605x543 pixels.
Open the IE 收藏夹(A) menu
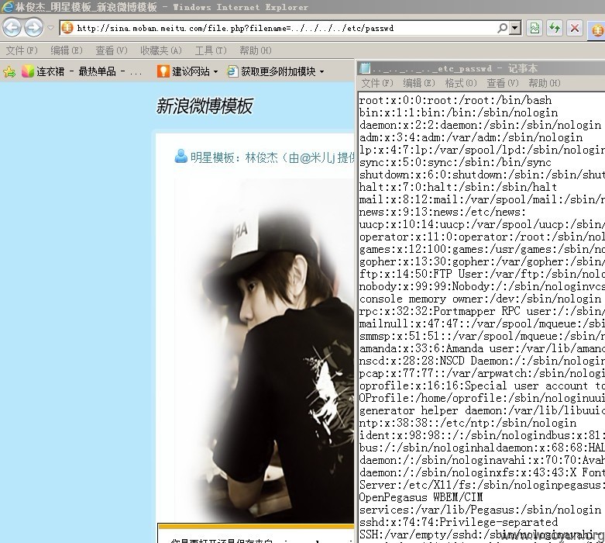point(161,50)
